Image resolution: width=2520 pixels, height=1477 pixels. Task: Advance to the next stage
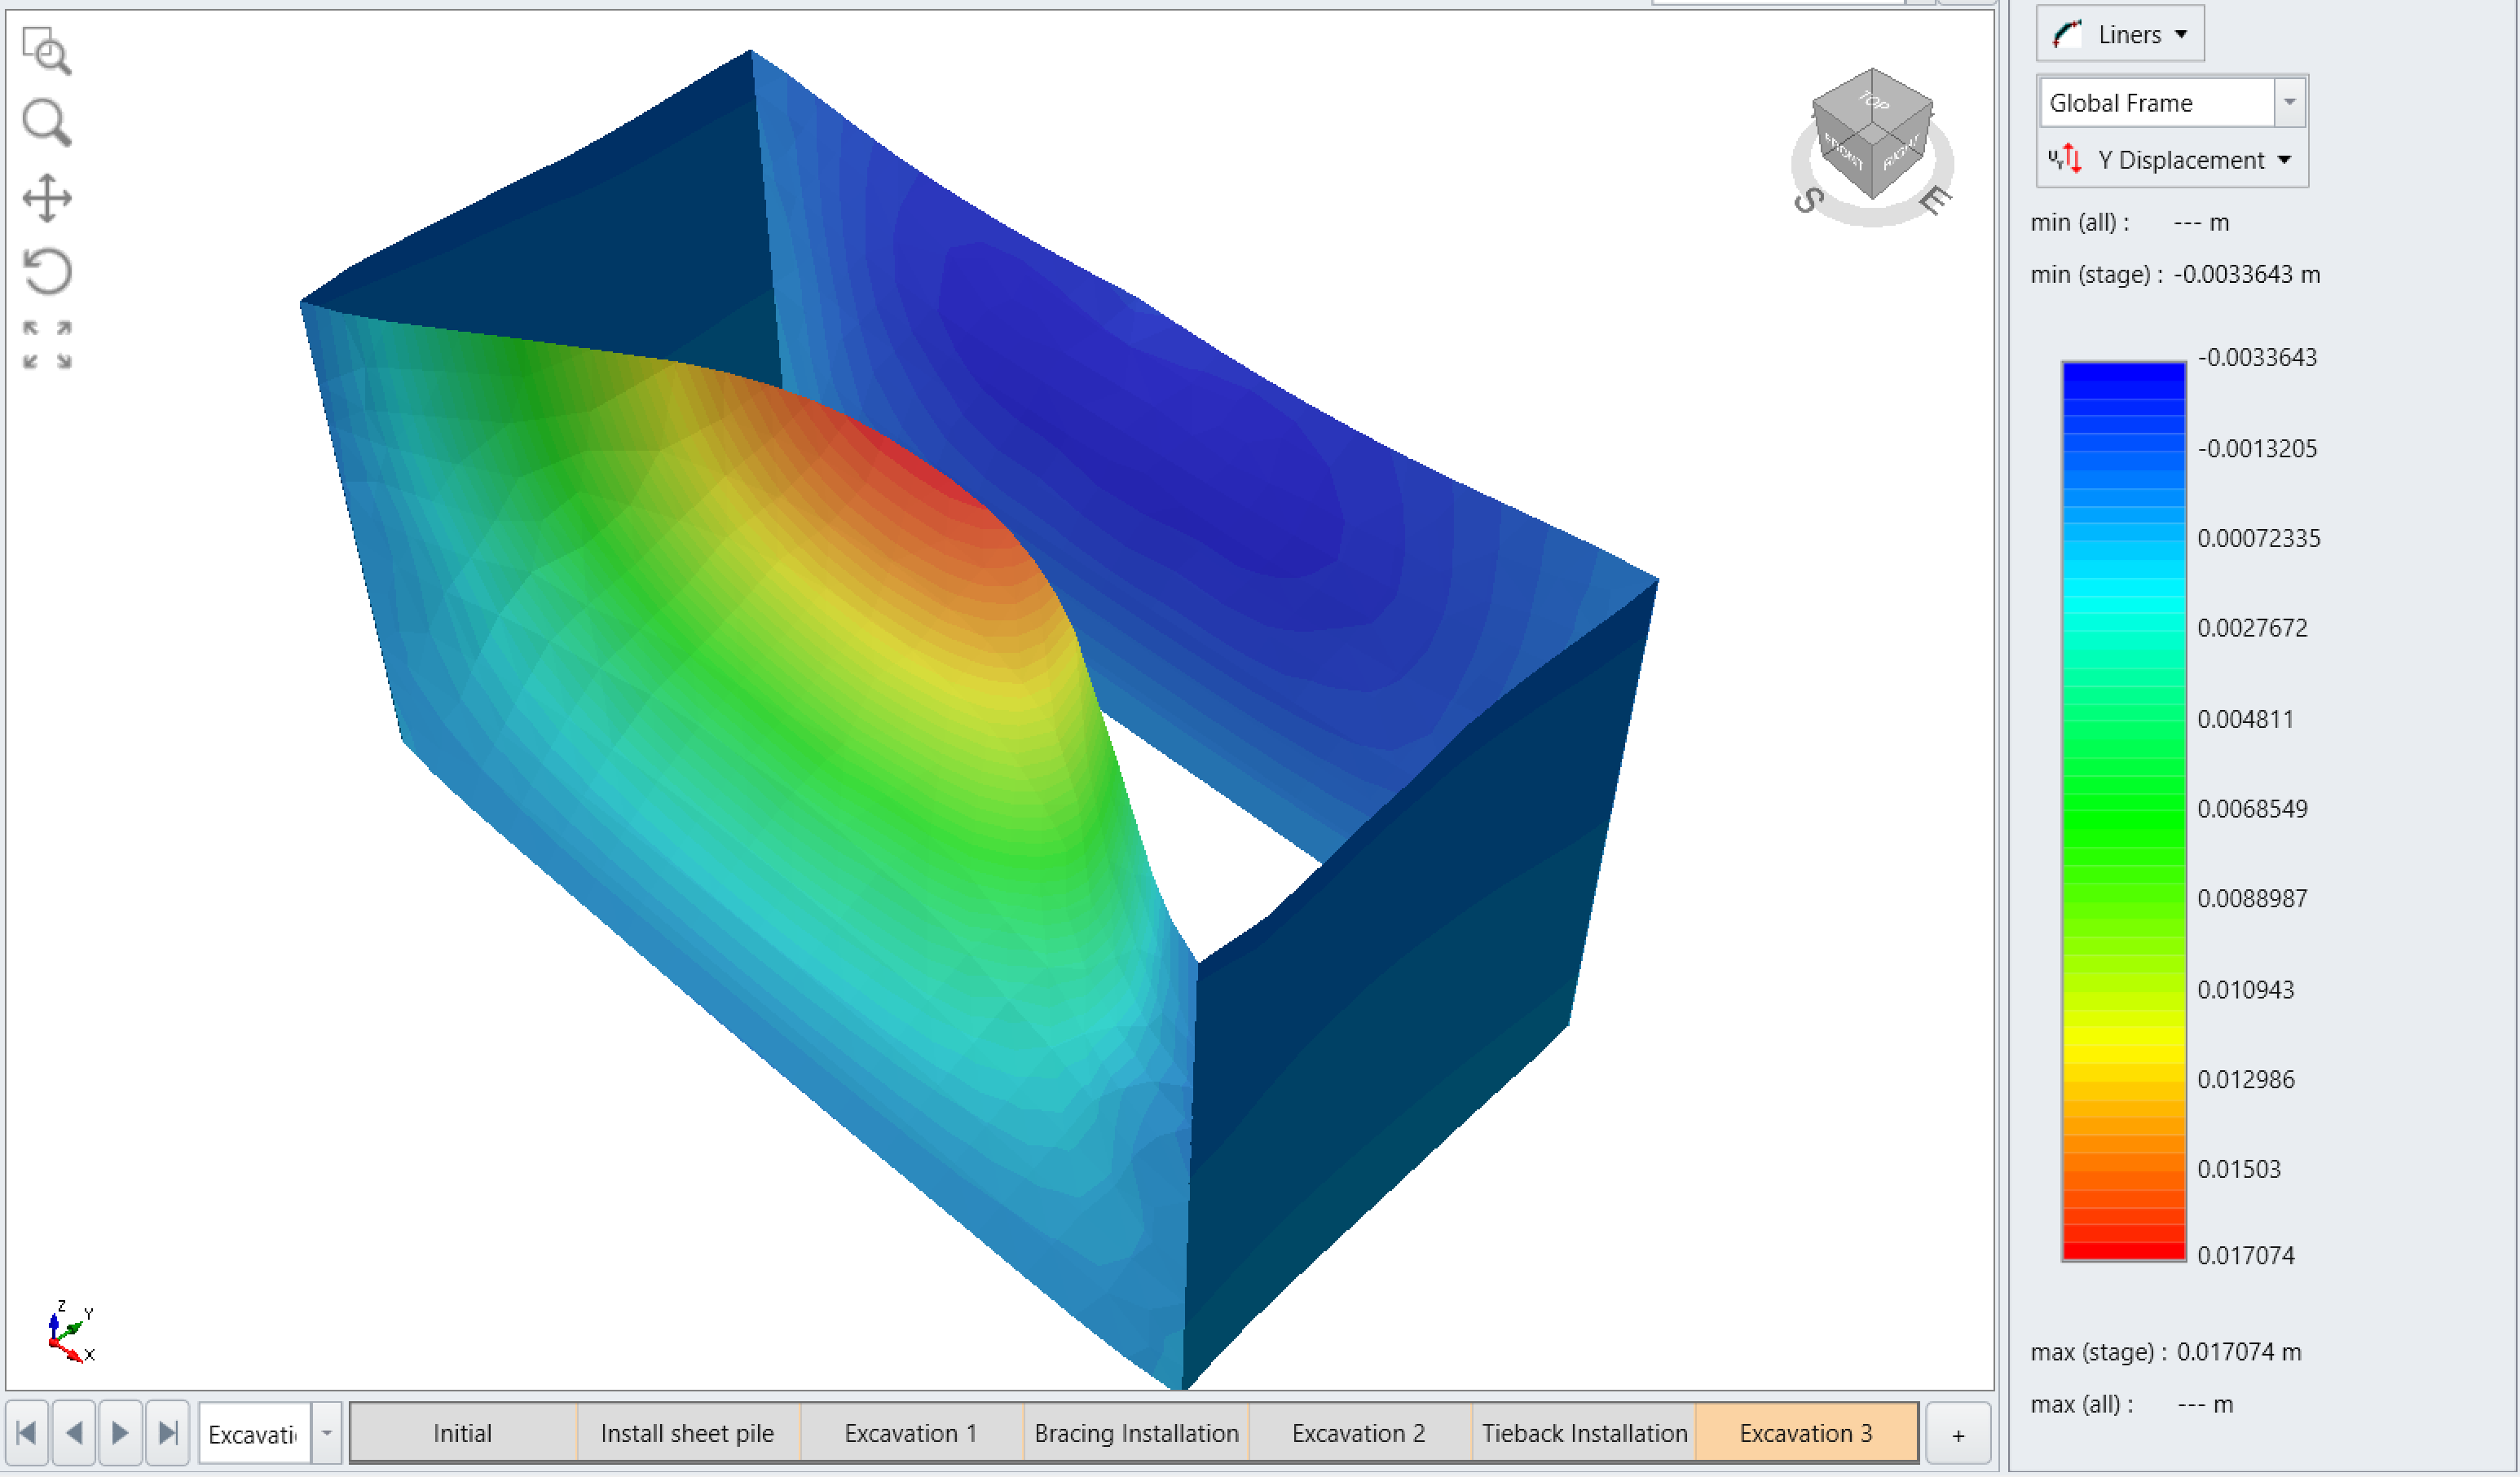tap(121, 1433)
